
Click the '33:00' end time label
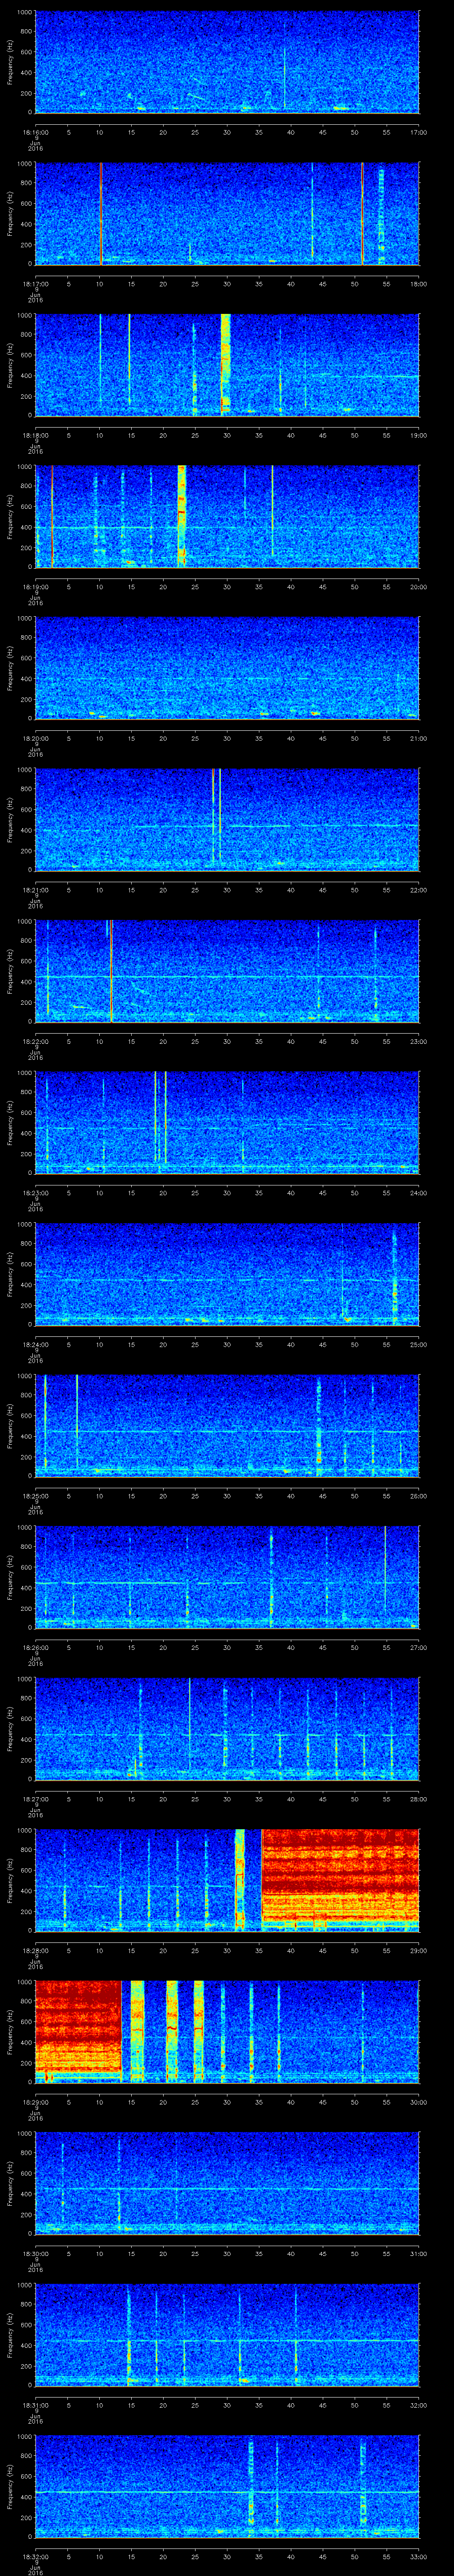(x=418, y=2556)
